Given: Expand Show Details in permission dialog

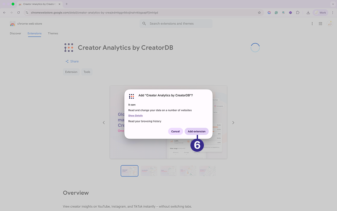Looking at the screenshot, I should (135, 116).
